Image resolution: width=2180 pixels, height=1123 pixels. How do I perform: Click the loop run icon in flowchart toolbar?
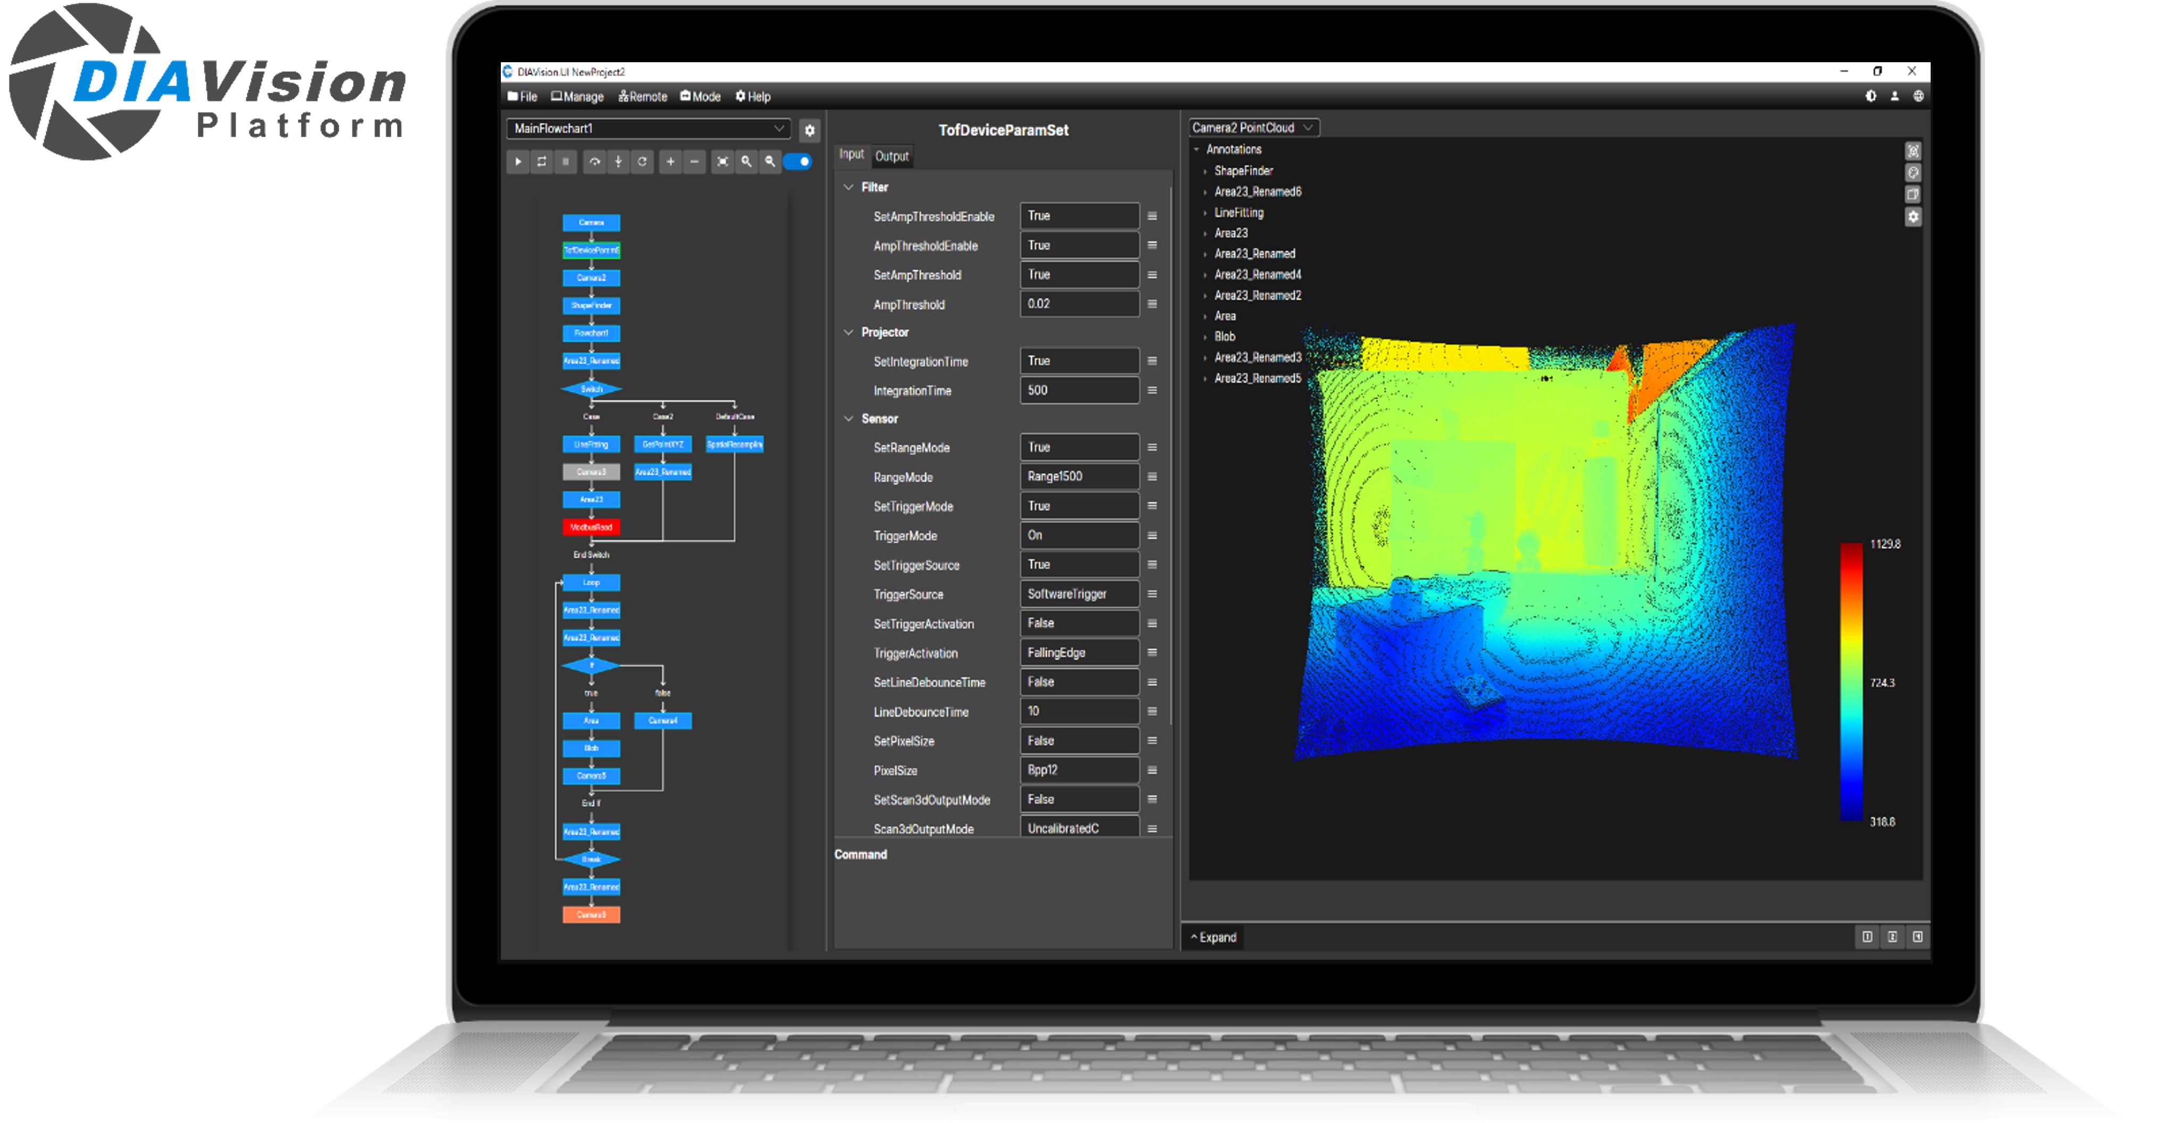click(x=542, y=162)
